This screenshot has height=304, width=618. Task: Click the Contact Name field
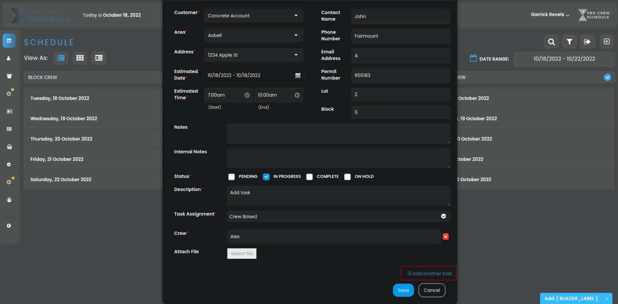click(401, 16)
